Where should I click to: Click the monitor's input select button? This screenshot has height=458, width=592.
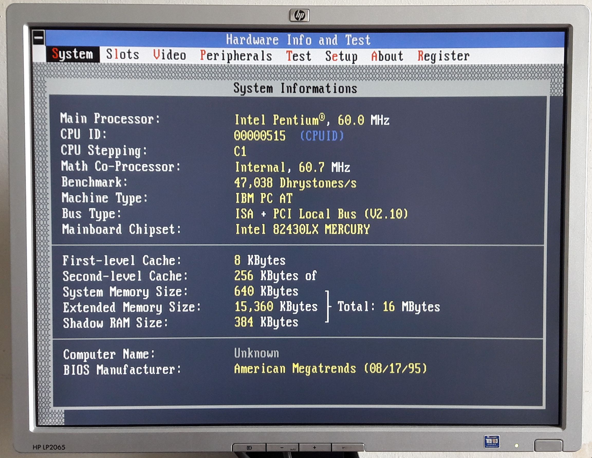point(348,448)
